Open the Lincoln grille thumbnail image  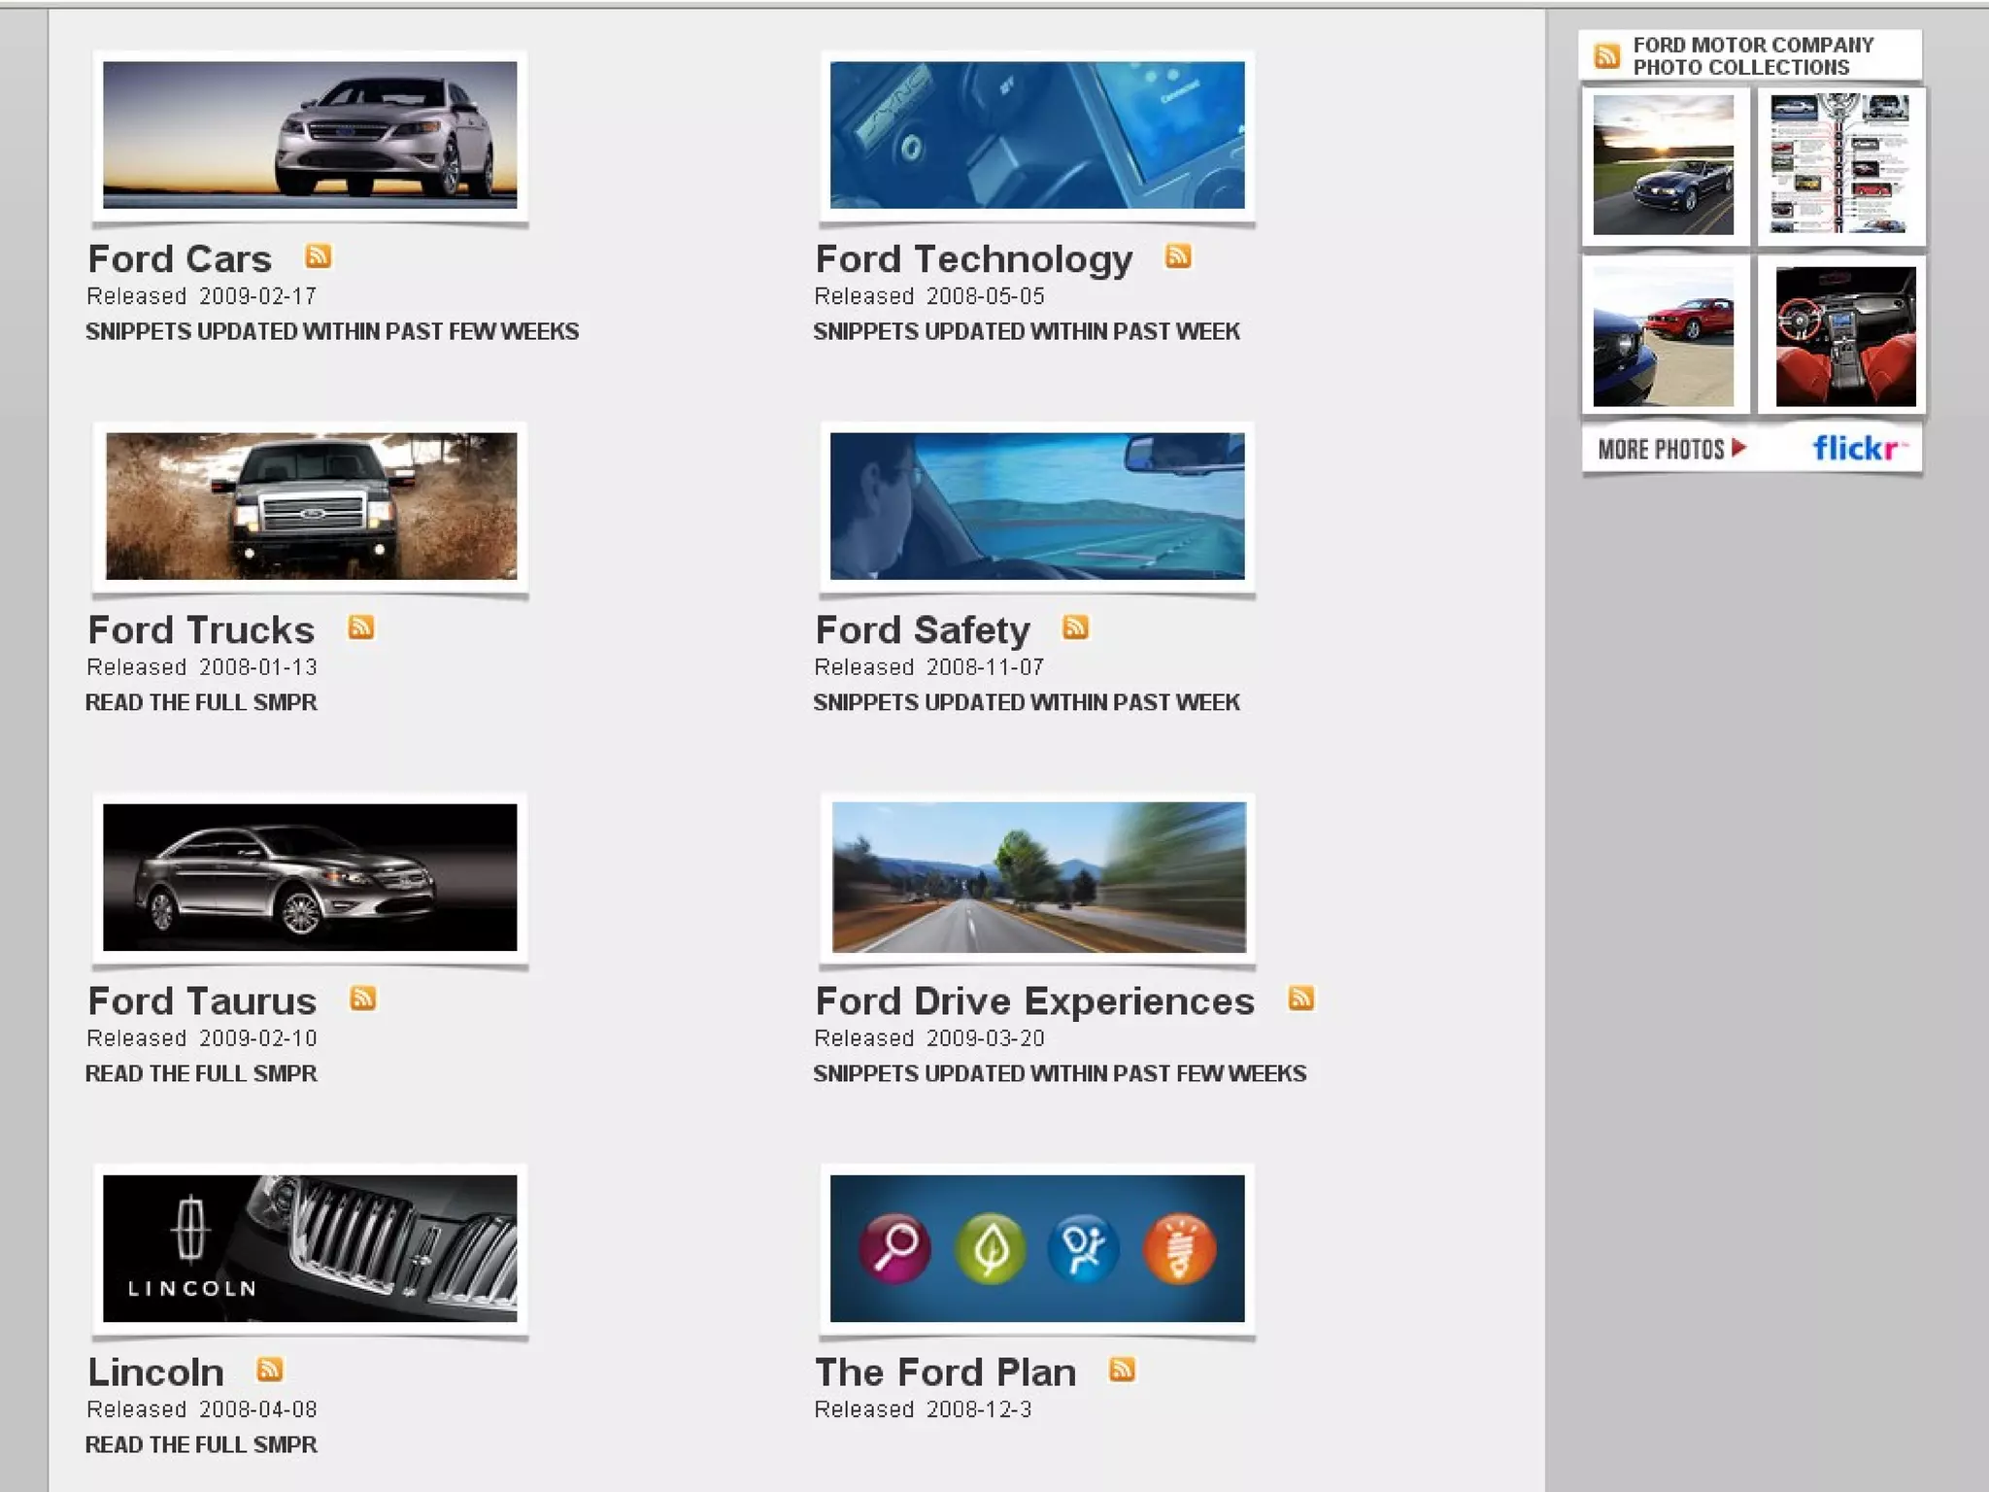point(310,1248)
